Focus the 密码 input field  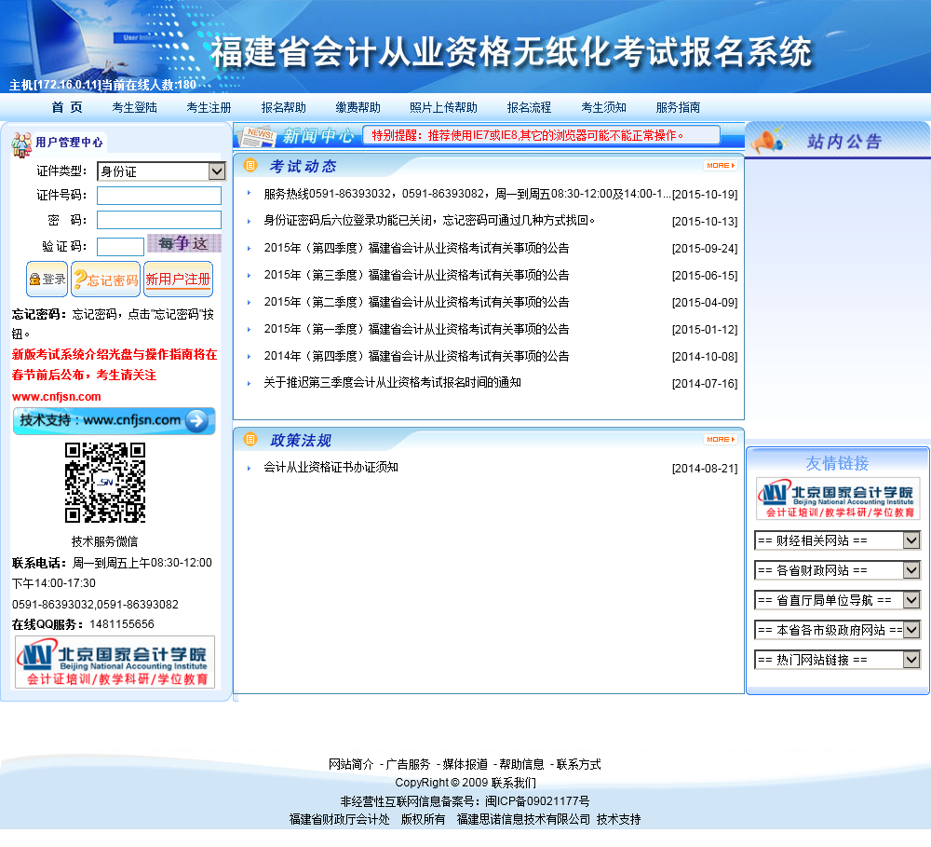(x=159, y=220)
